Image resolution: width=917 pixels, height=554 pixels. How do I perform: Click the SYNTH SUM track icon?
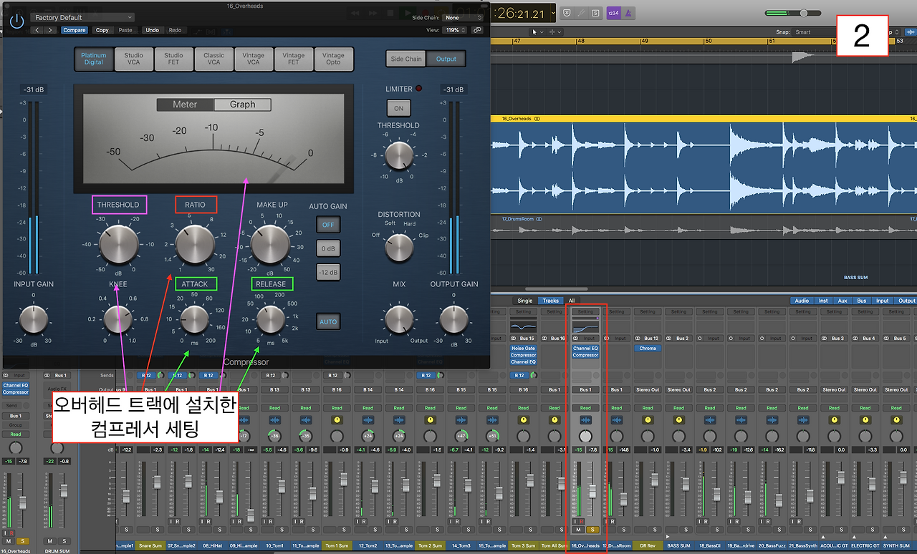pos(896,419)
